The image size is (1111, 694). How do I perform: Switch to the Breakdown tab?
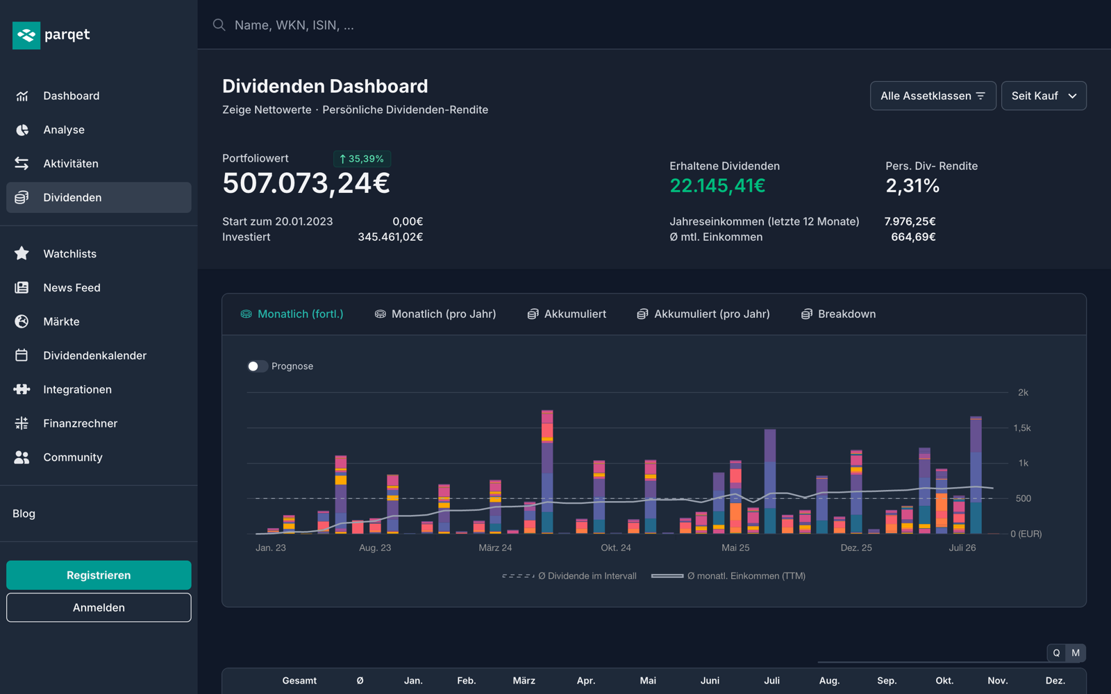(838, 314)
